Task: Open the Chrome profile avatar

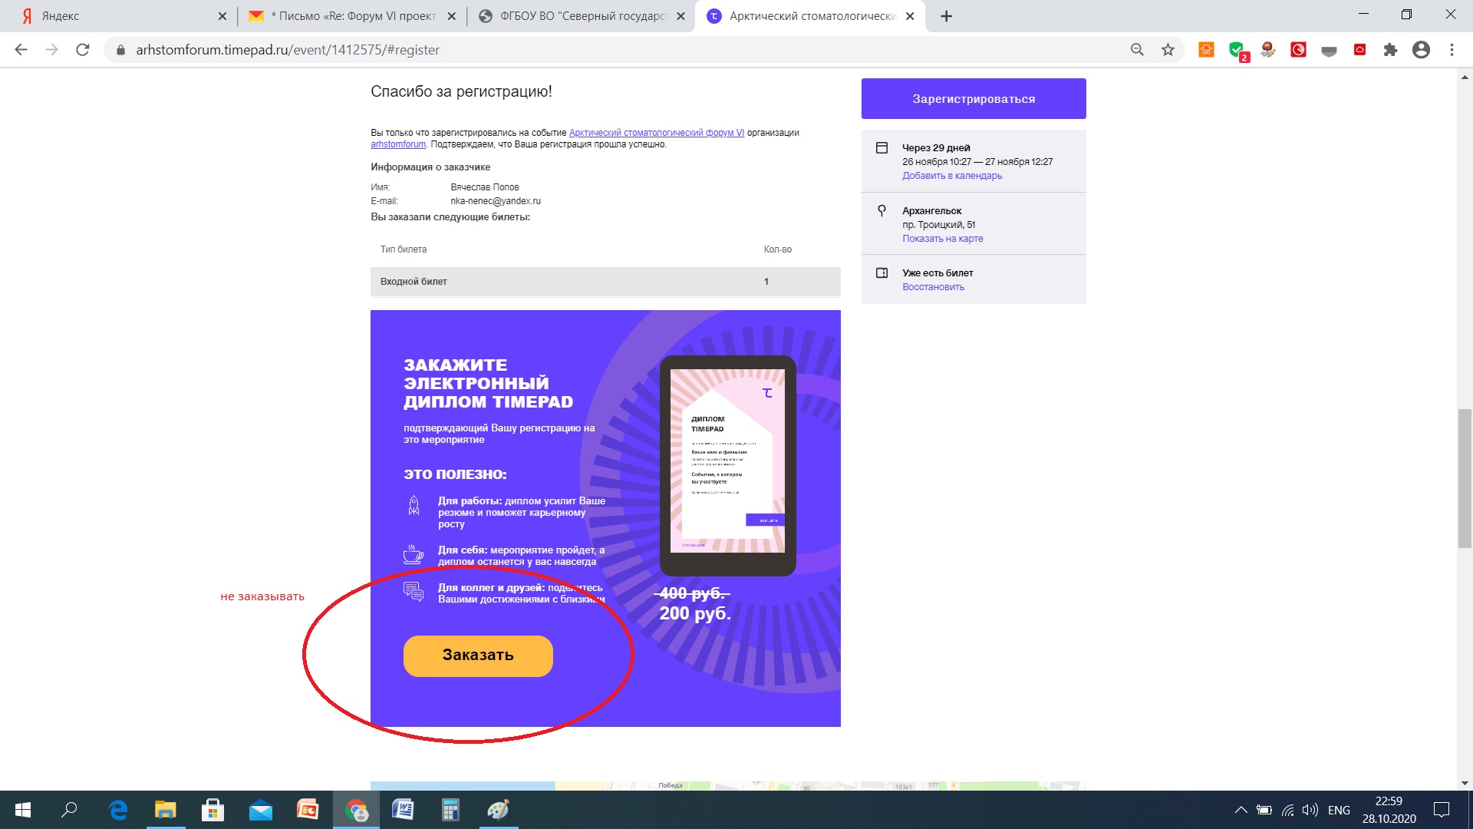Action: (x=1421, y=50)
